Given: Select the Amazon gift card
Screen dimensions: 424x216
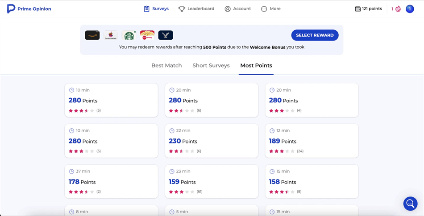Looking at the screenshot, I should [x=92, y=35].
